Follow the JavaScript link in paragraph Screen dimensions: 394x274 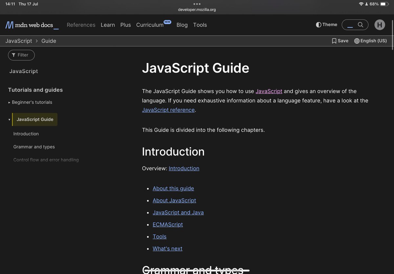coord(269,91)
